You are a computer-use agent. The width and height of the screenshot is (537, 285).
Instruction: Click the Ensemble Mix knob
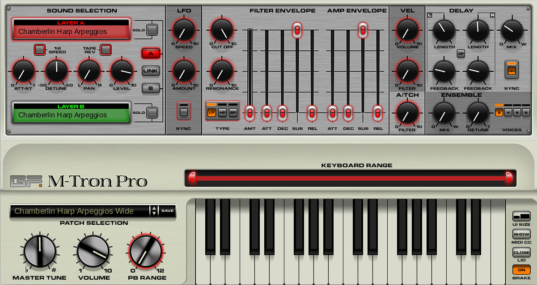point(444,113)
